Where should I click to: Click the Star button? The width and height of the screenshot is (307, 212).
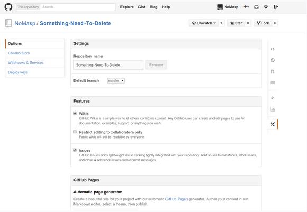tap(236, 23)
